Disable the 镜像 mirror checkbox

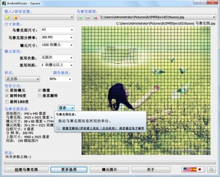point(39,90)
